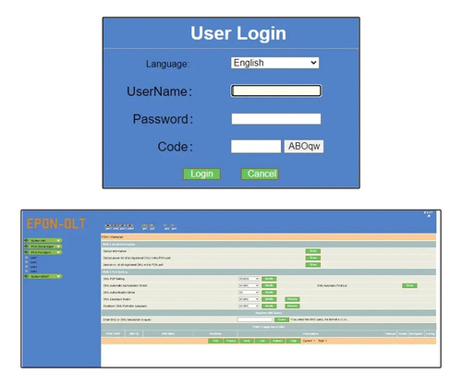
Task: Click Modify for ONU Automatic Authorization Switch
Action: 269,285
